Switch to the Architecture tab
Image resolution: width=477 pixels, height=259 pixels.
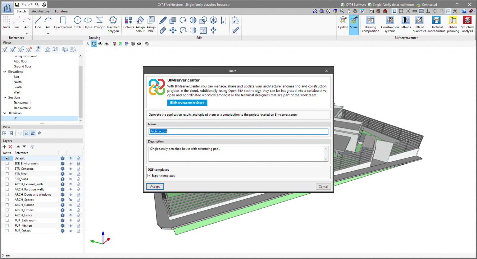[x=40, y=11]
